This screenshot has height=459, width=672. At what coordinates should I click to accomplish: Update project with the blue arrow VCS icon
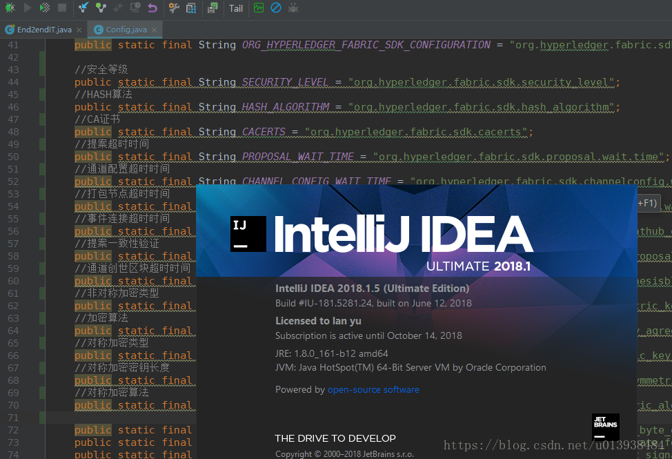pyautogui.click(x=83, y=8)
